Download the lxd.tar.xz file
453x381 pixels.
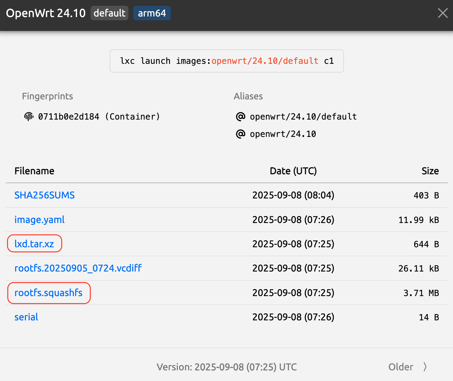coord(34,244)
